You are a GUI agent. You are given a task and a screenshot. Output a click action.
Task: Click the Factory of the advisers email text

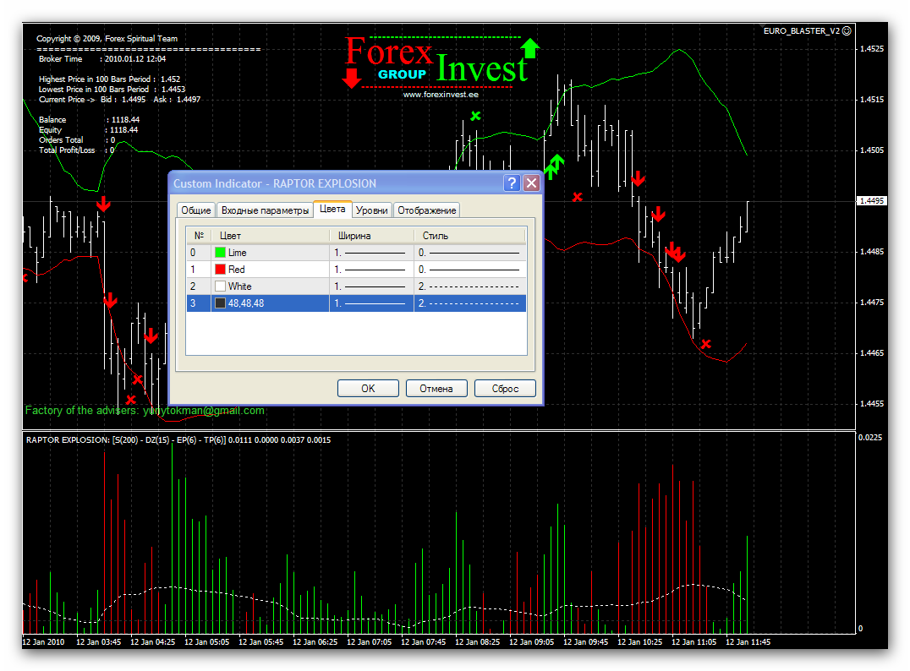[x=145, y=410]
